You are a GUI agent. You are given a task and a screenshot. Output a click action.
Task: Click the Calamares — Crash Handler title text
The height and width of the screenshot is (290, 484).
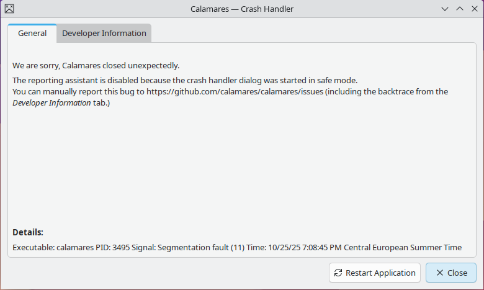point(242,9)
